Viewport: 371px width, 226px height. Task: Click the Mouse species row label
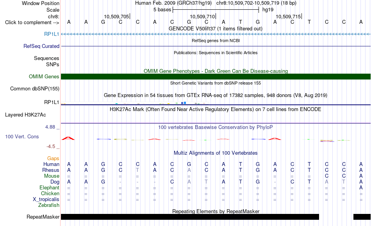[x=52, y=176]
